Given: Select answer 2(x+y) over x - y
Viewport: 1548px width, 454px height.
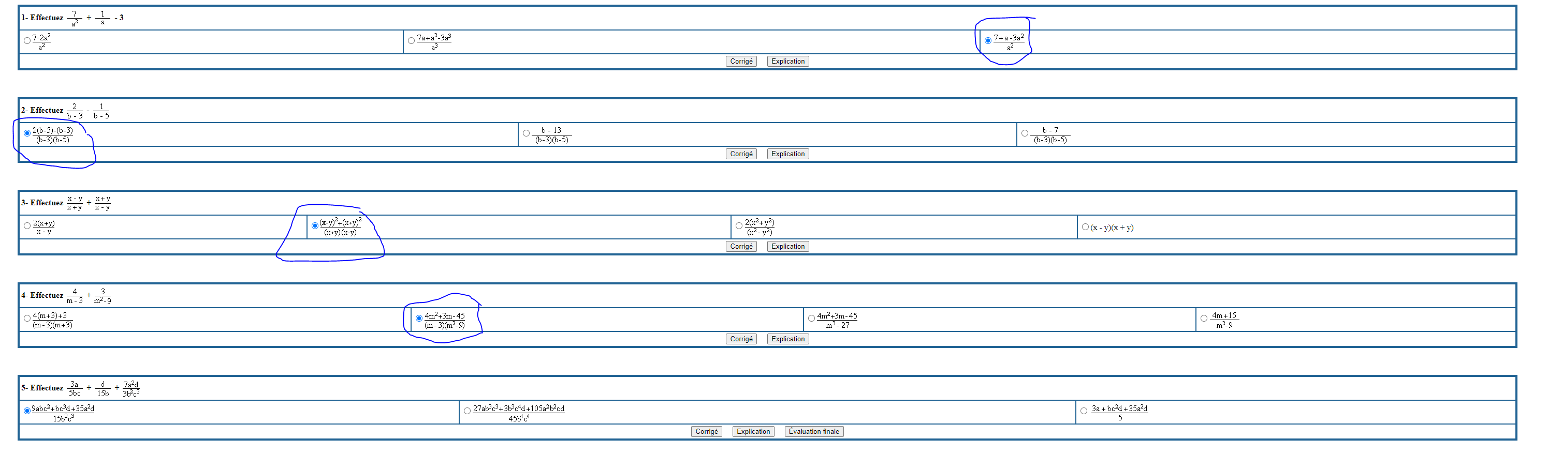Looking at the screenshot, I should coord(27,226).
